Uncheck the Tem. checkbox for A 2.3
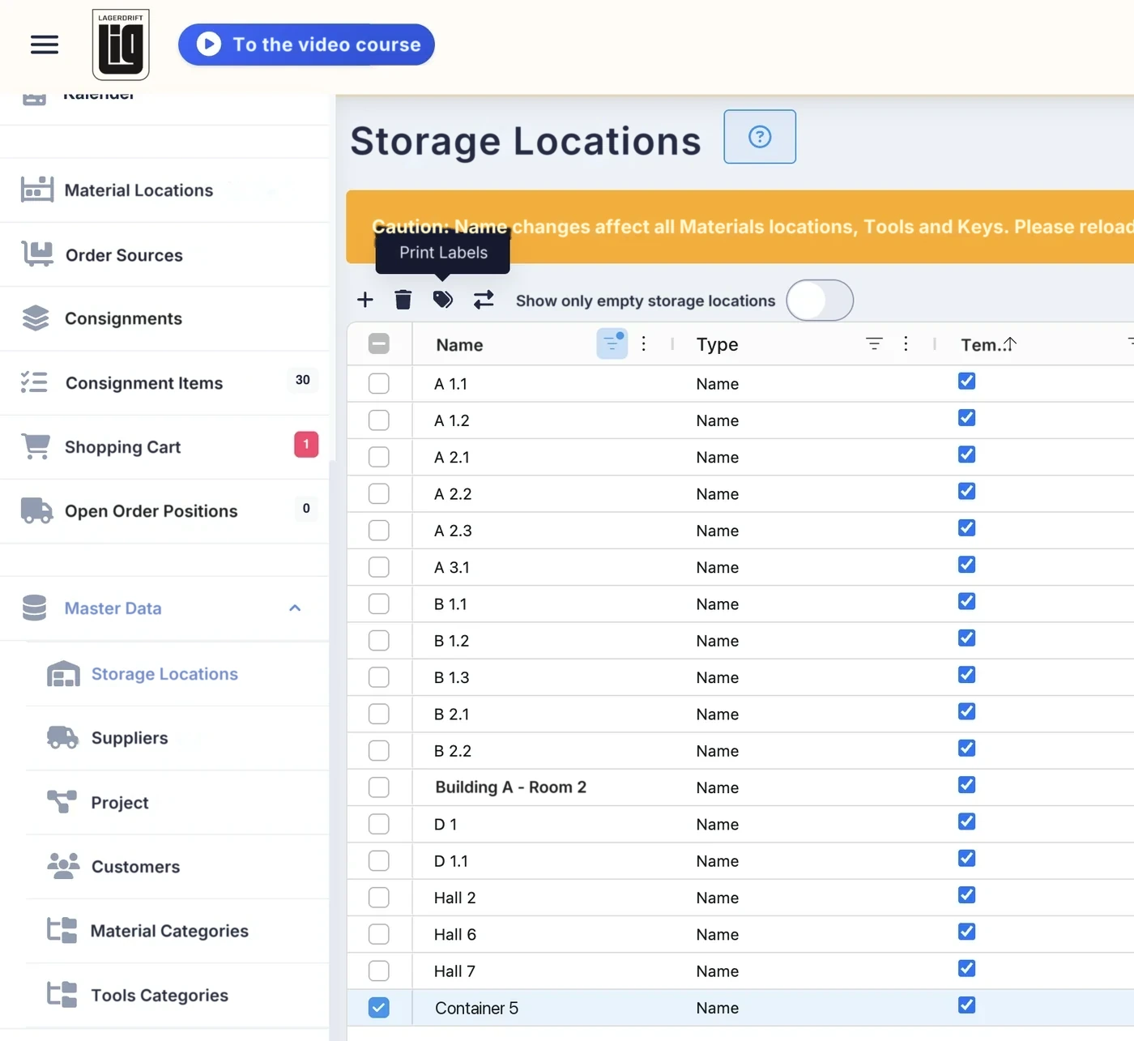 coord(966,527)
